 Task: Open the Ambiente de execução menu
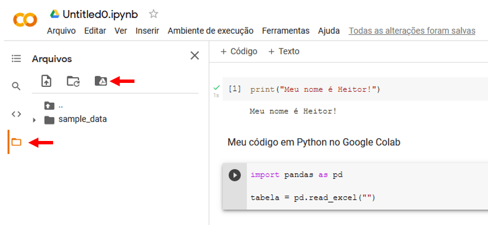(x=210, y=31)
